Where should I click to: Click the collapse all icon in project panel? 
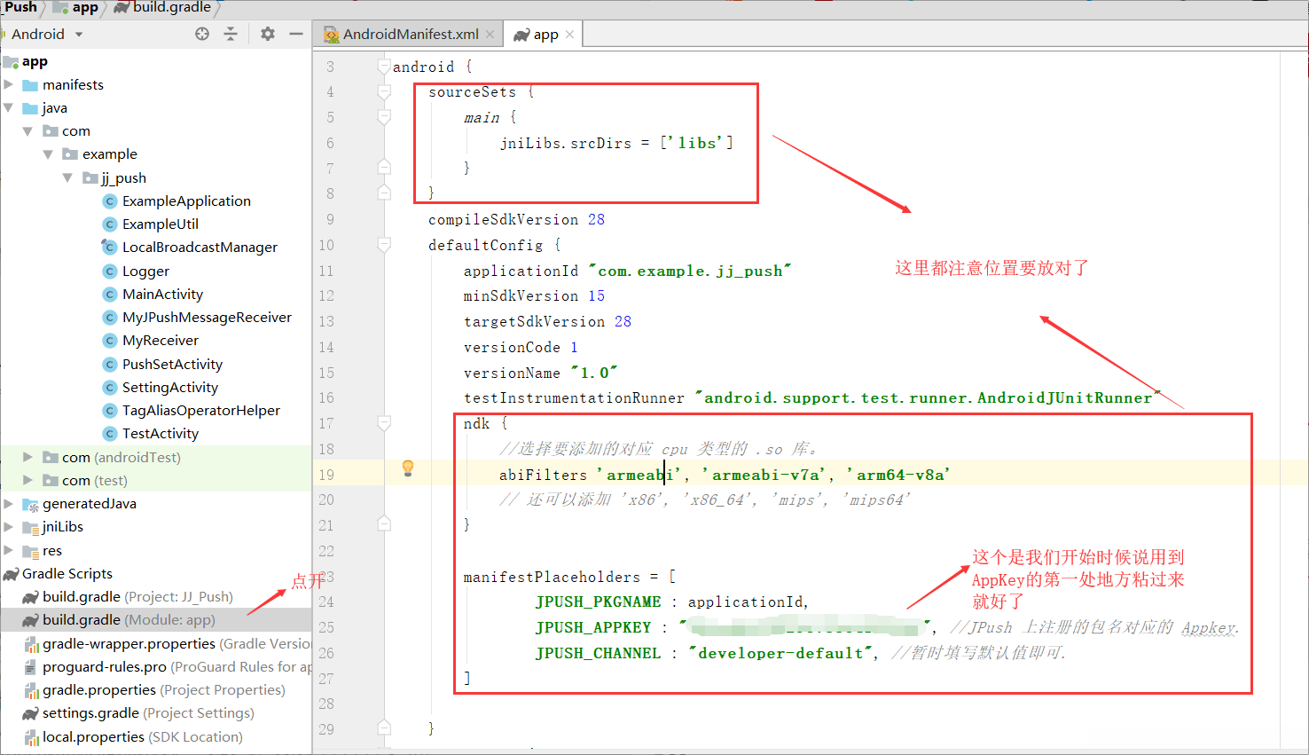click(231, 34)
